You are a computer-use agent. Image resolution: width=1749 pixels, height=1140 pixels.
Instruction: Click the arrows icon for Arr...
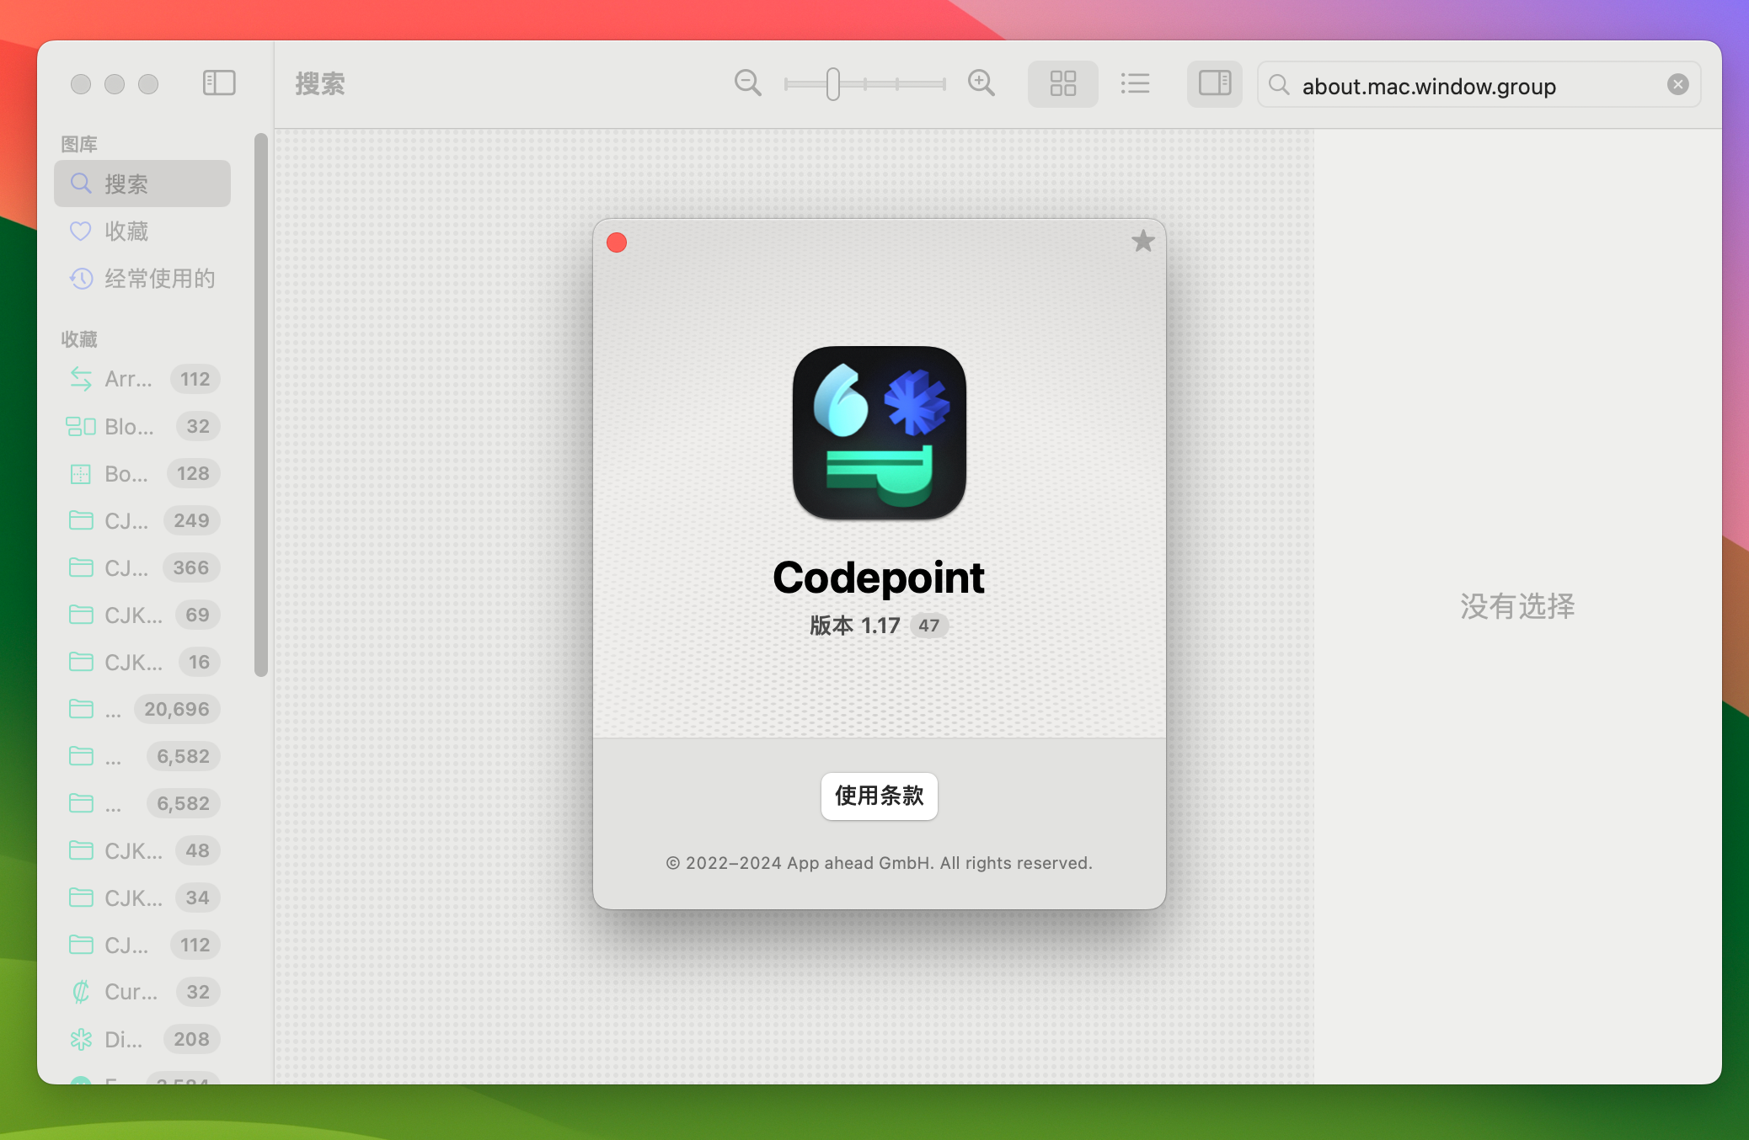click(81, 379)
